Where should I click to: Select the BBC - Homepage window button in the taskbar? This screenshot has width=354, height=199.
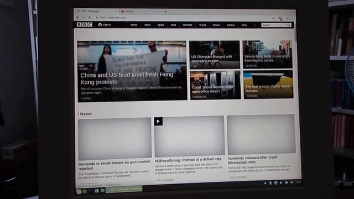(124, 189)
